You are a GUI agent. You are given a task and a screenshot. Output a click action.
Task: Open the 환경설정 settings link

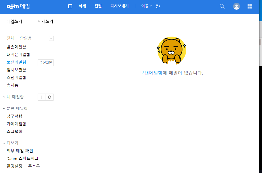[x=14, y=166]
